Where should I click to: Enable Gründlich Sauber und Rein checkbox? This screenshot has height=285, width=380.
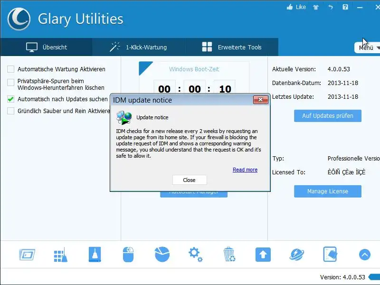click(x=10, y=111)
